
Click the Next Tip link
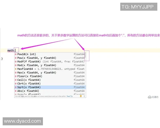tap(70, 96)
